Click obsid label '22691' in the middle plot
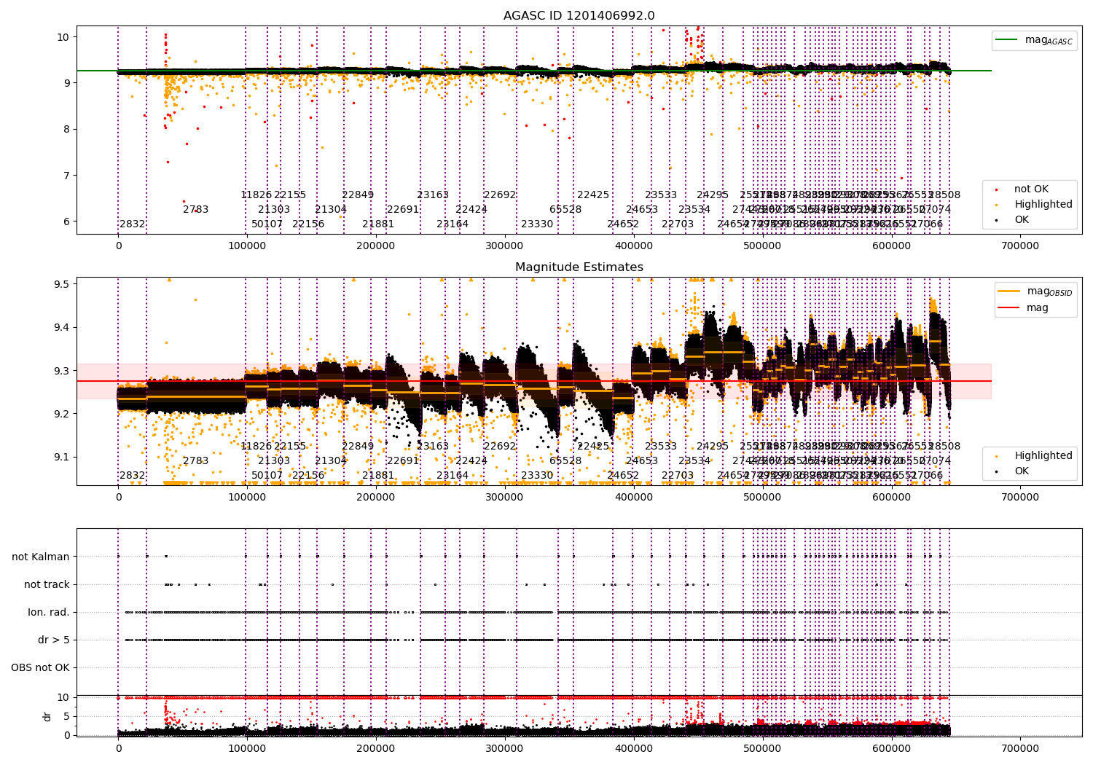The height and width of the screenshot is (765, 1093). pos(403,460)
